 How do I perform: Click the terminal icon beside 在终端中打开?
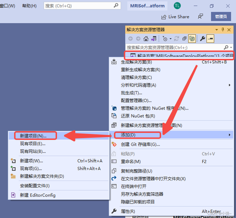pos(114,186)
